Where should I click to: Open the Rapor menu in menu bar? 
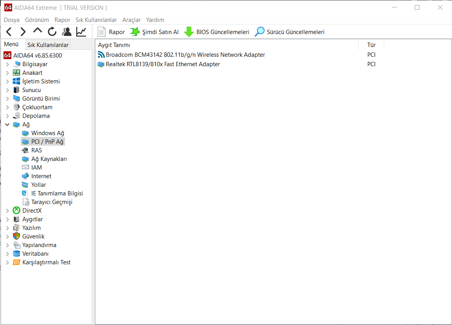62,20
